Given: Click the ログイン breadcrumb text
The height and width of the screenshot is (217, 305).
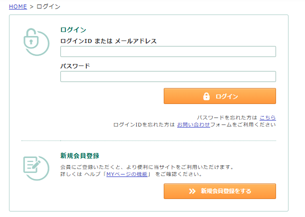Looking at the screenshot, I should 48,6.
